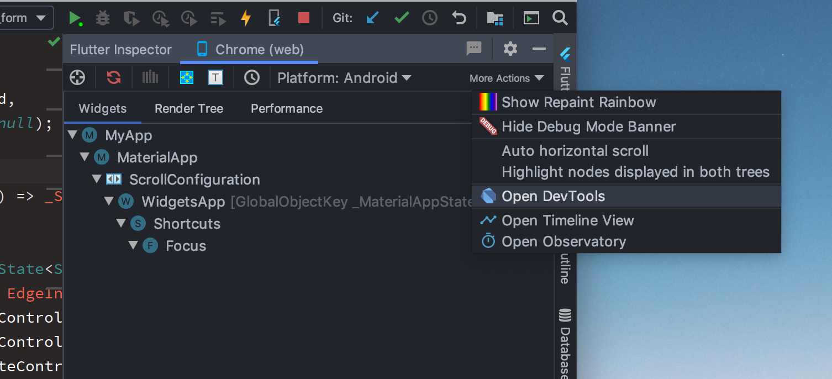832x379 pixels.
Task: Hot reload the app with the lightning bolt
Action: pyautogui.click(x=245, y=17)
